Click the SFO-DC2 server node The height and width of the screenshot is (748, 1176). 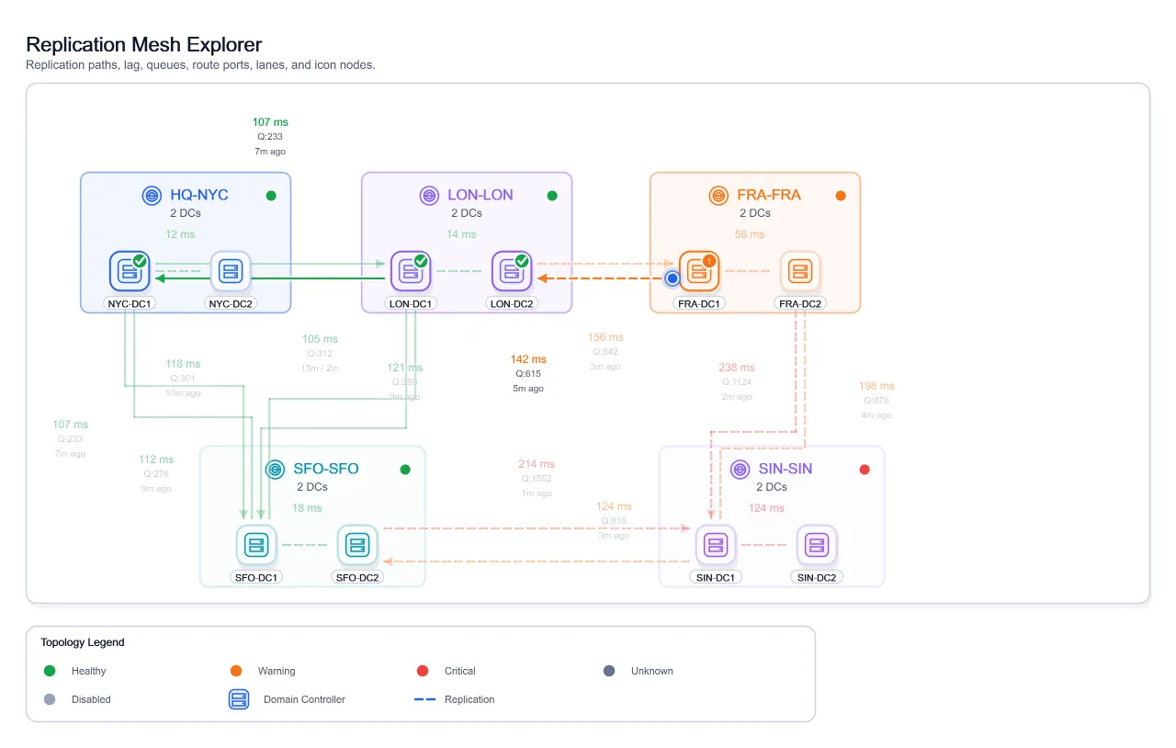(x=357, y=545)
